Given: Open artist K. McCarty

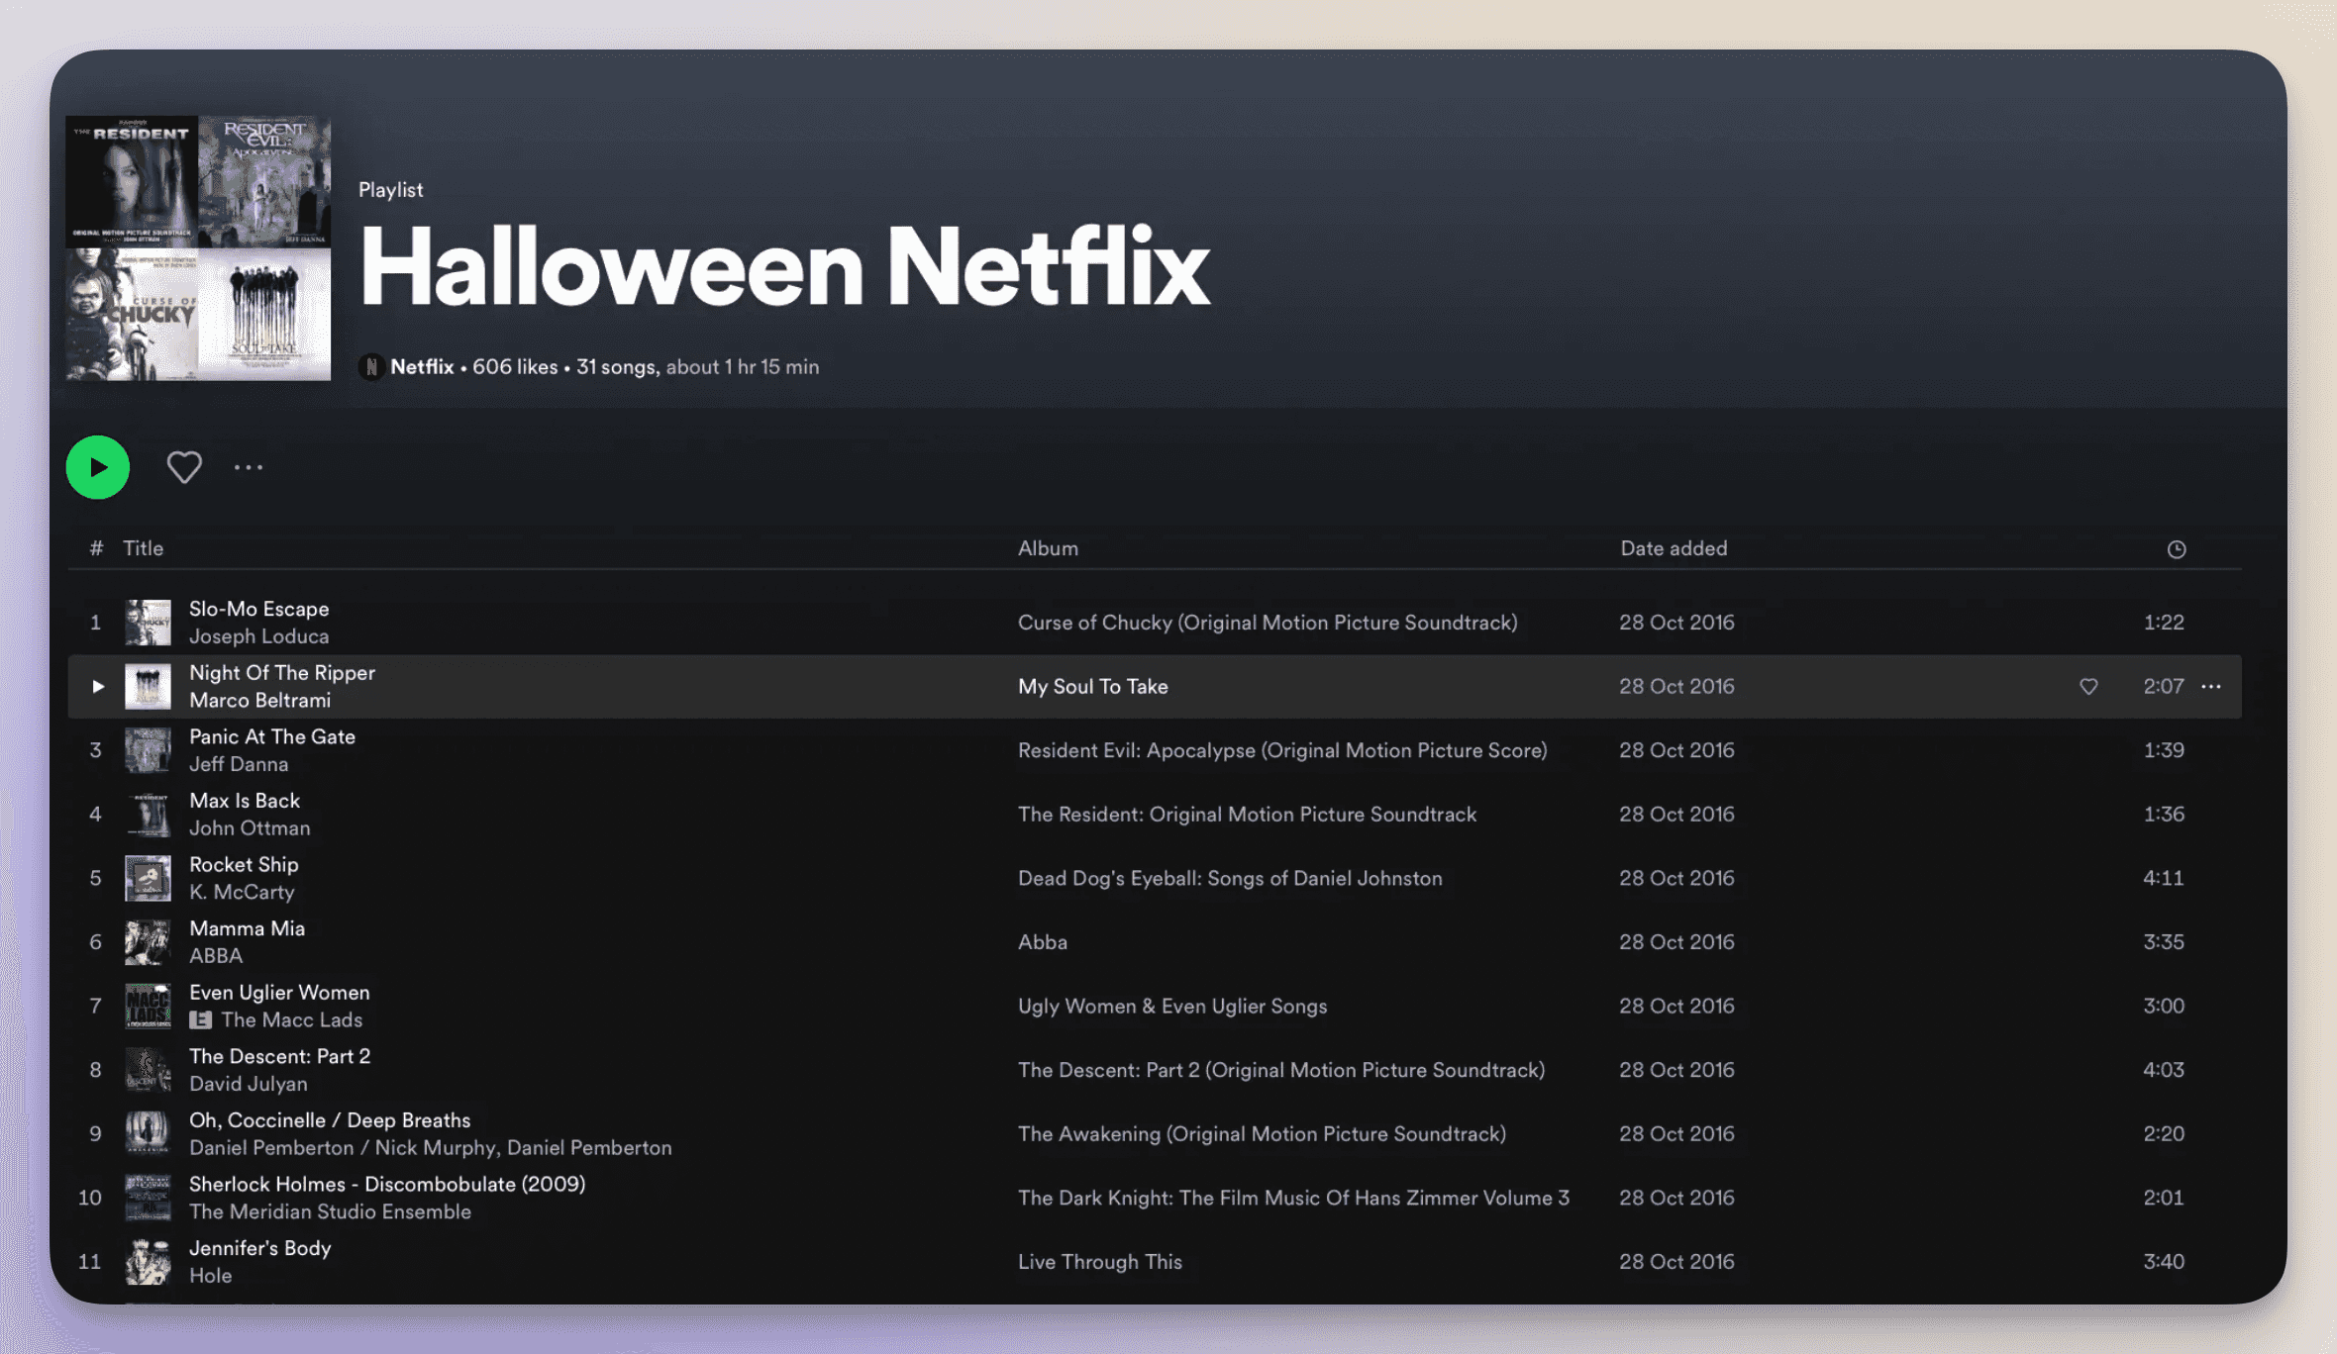Looking at the screenshot, I should point(242,892).
